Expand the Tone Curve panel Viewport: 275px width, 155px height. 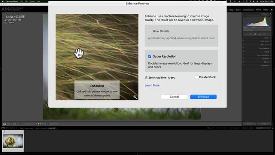point(265,41)
